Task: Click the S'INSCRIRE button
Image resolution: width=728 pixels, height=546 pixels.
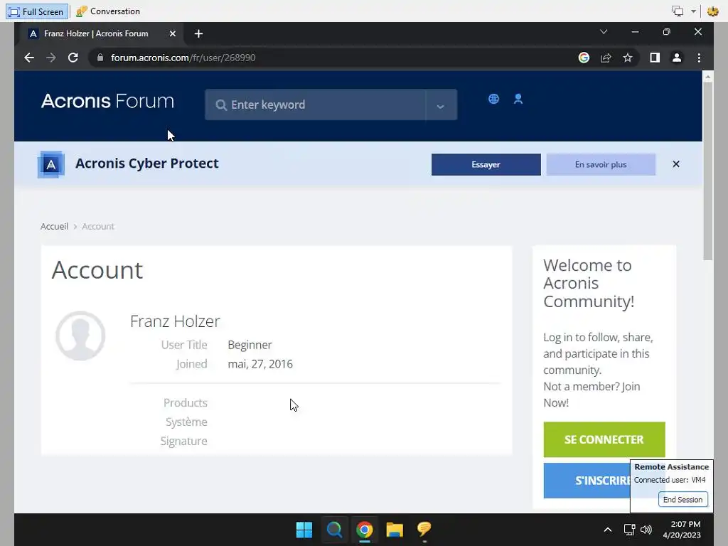Action: (587, 481)
